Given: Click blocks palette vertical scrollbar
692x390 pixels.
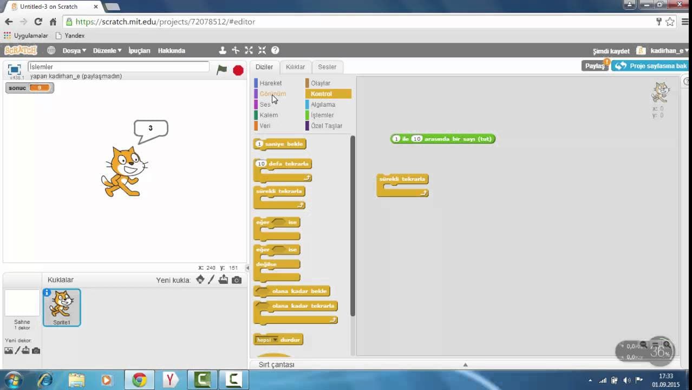Looking at the screenshot, I should coord(352,225).
